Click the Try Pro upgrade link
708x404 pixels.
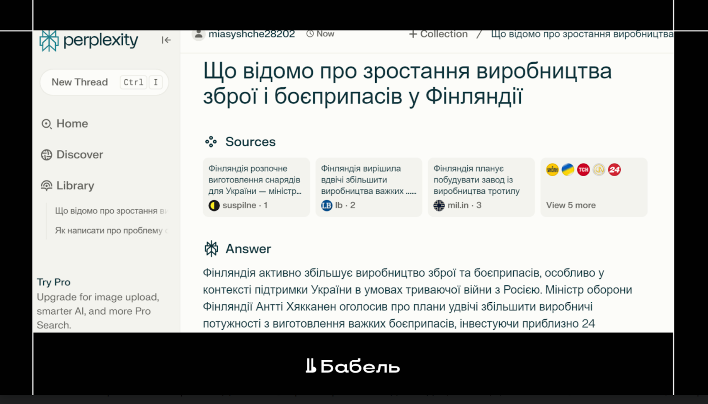click(54, 282)
